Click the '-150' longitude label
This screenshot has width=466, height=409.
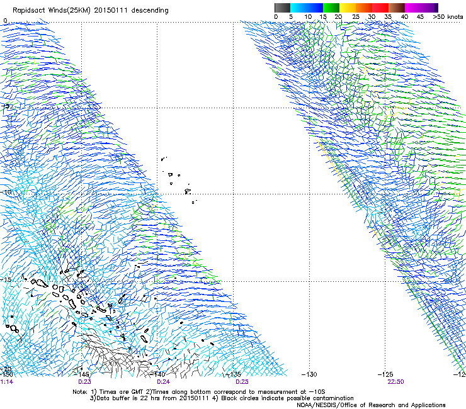pos(6,374)
